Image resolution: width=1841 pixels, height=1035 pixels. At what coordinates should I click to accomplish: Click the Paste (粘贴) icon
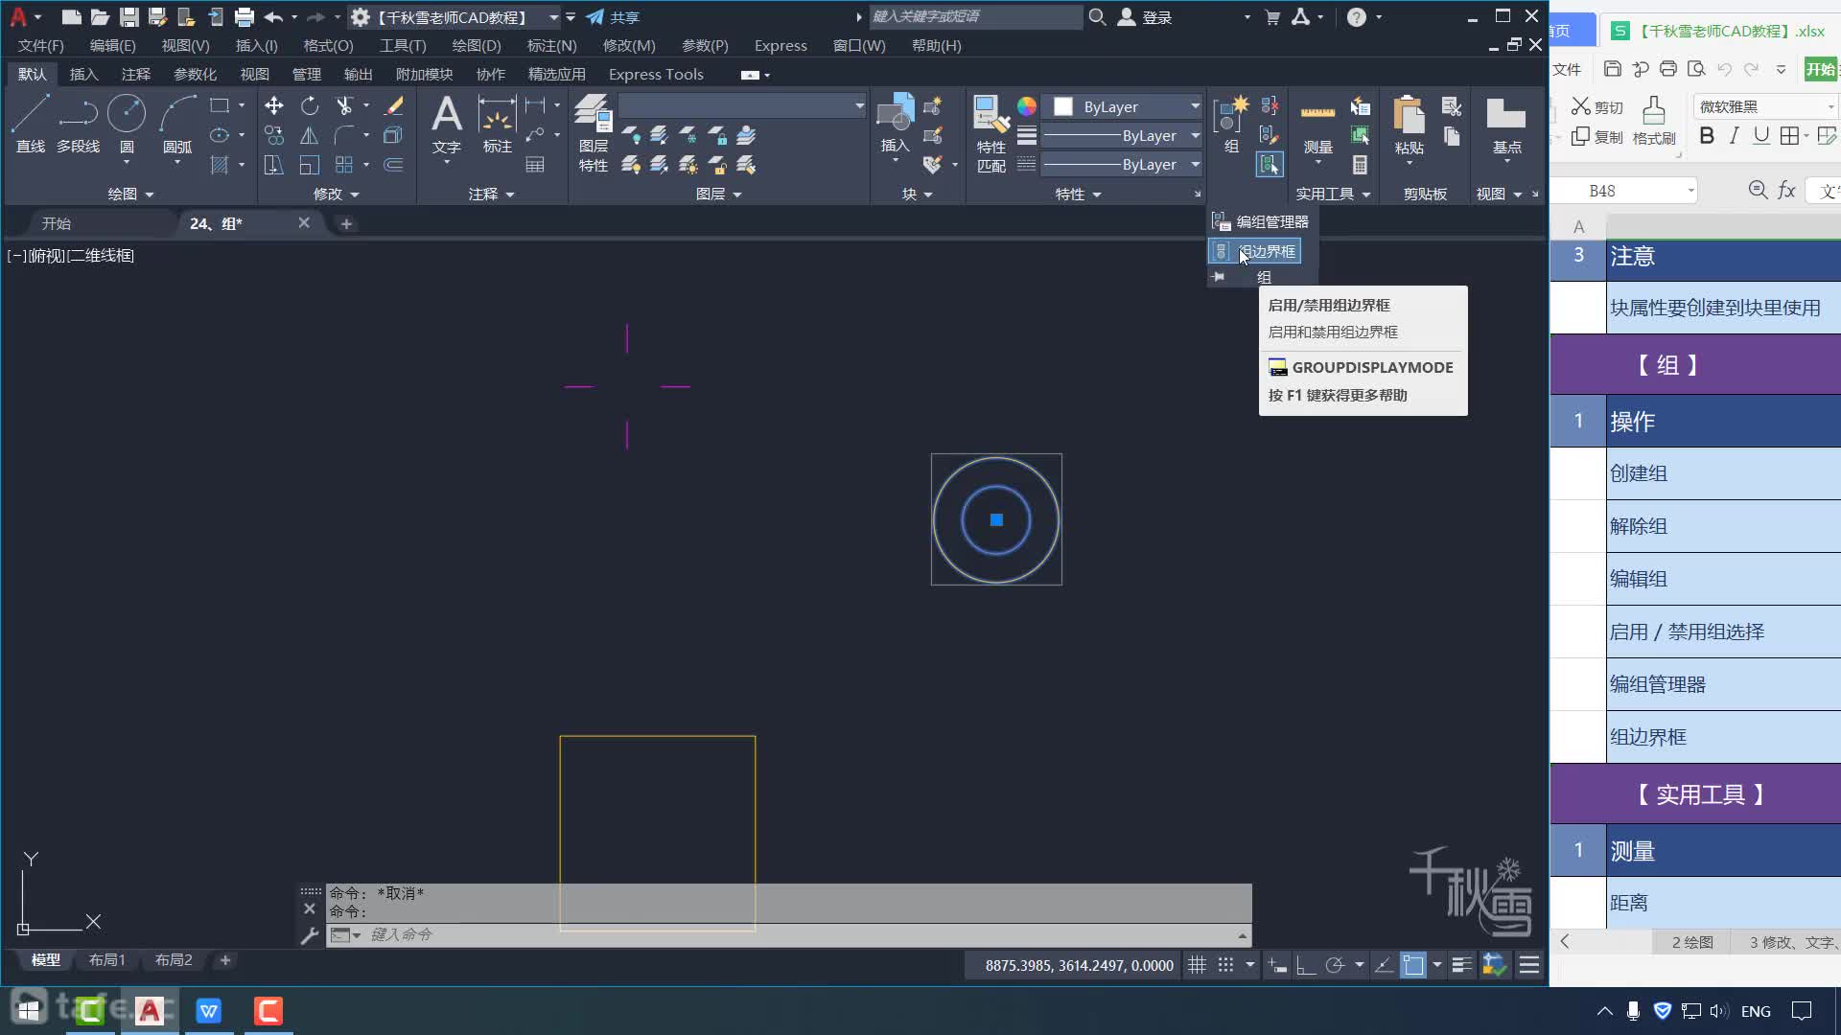tap(1409, 124)
